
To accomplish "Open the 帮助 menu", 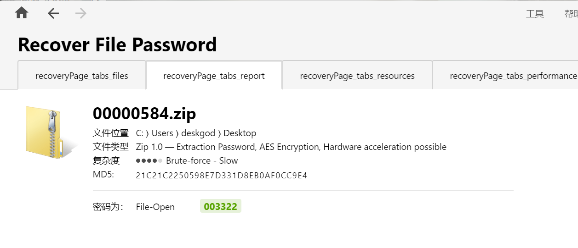I will point(571,14).
